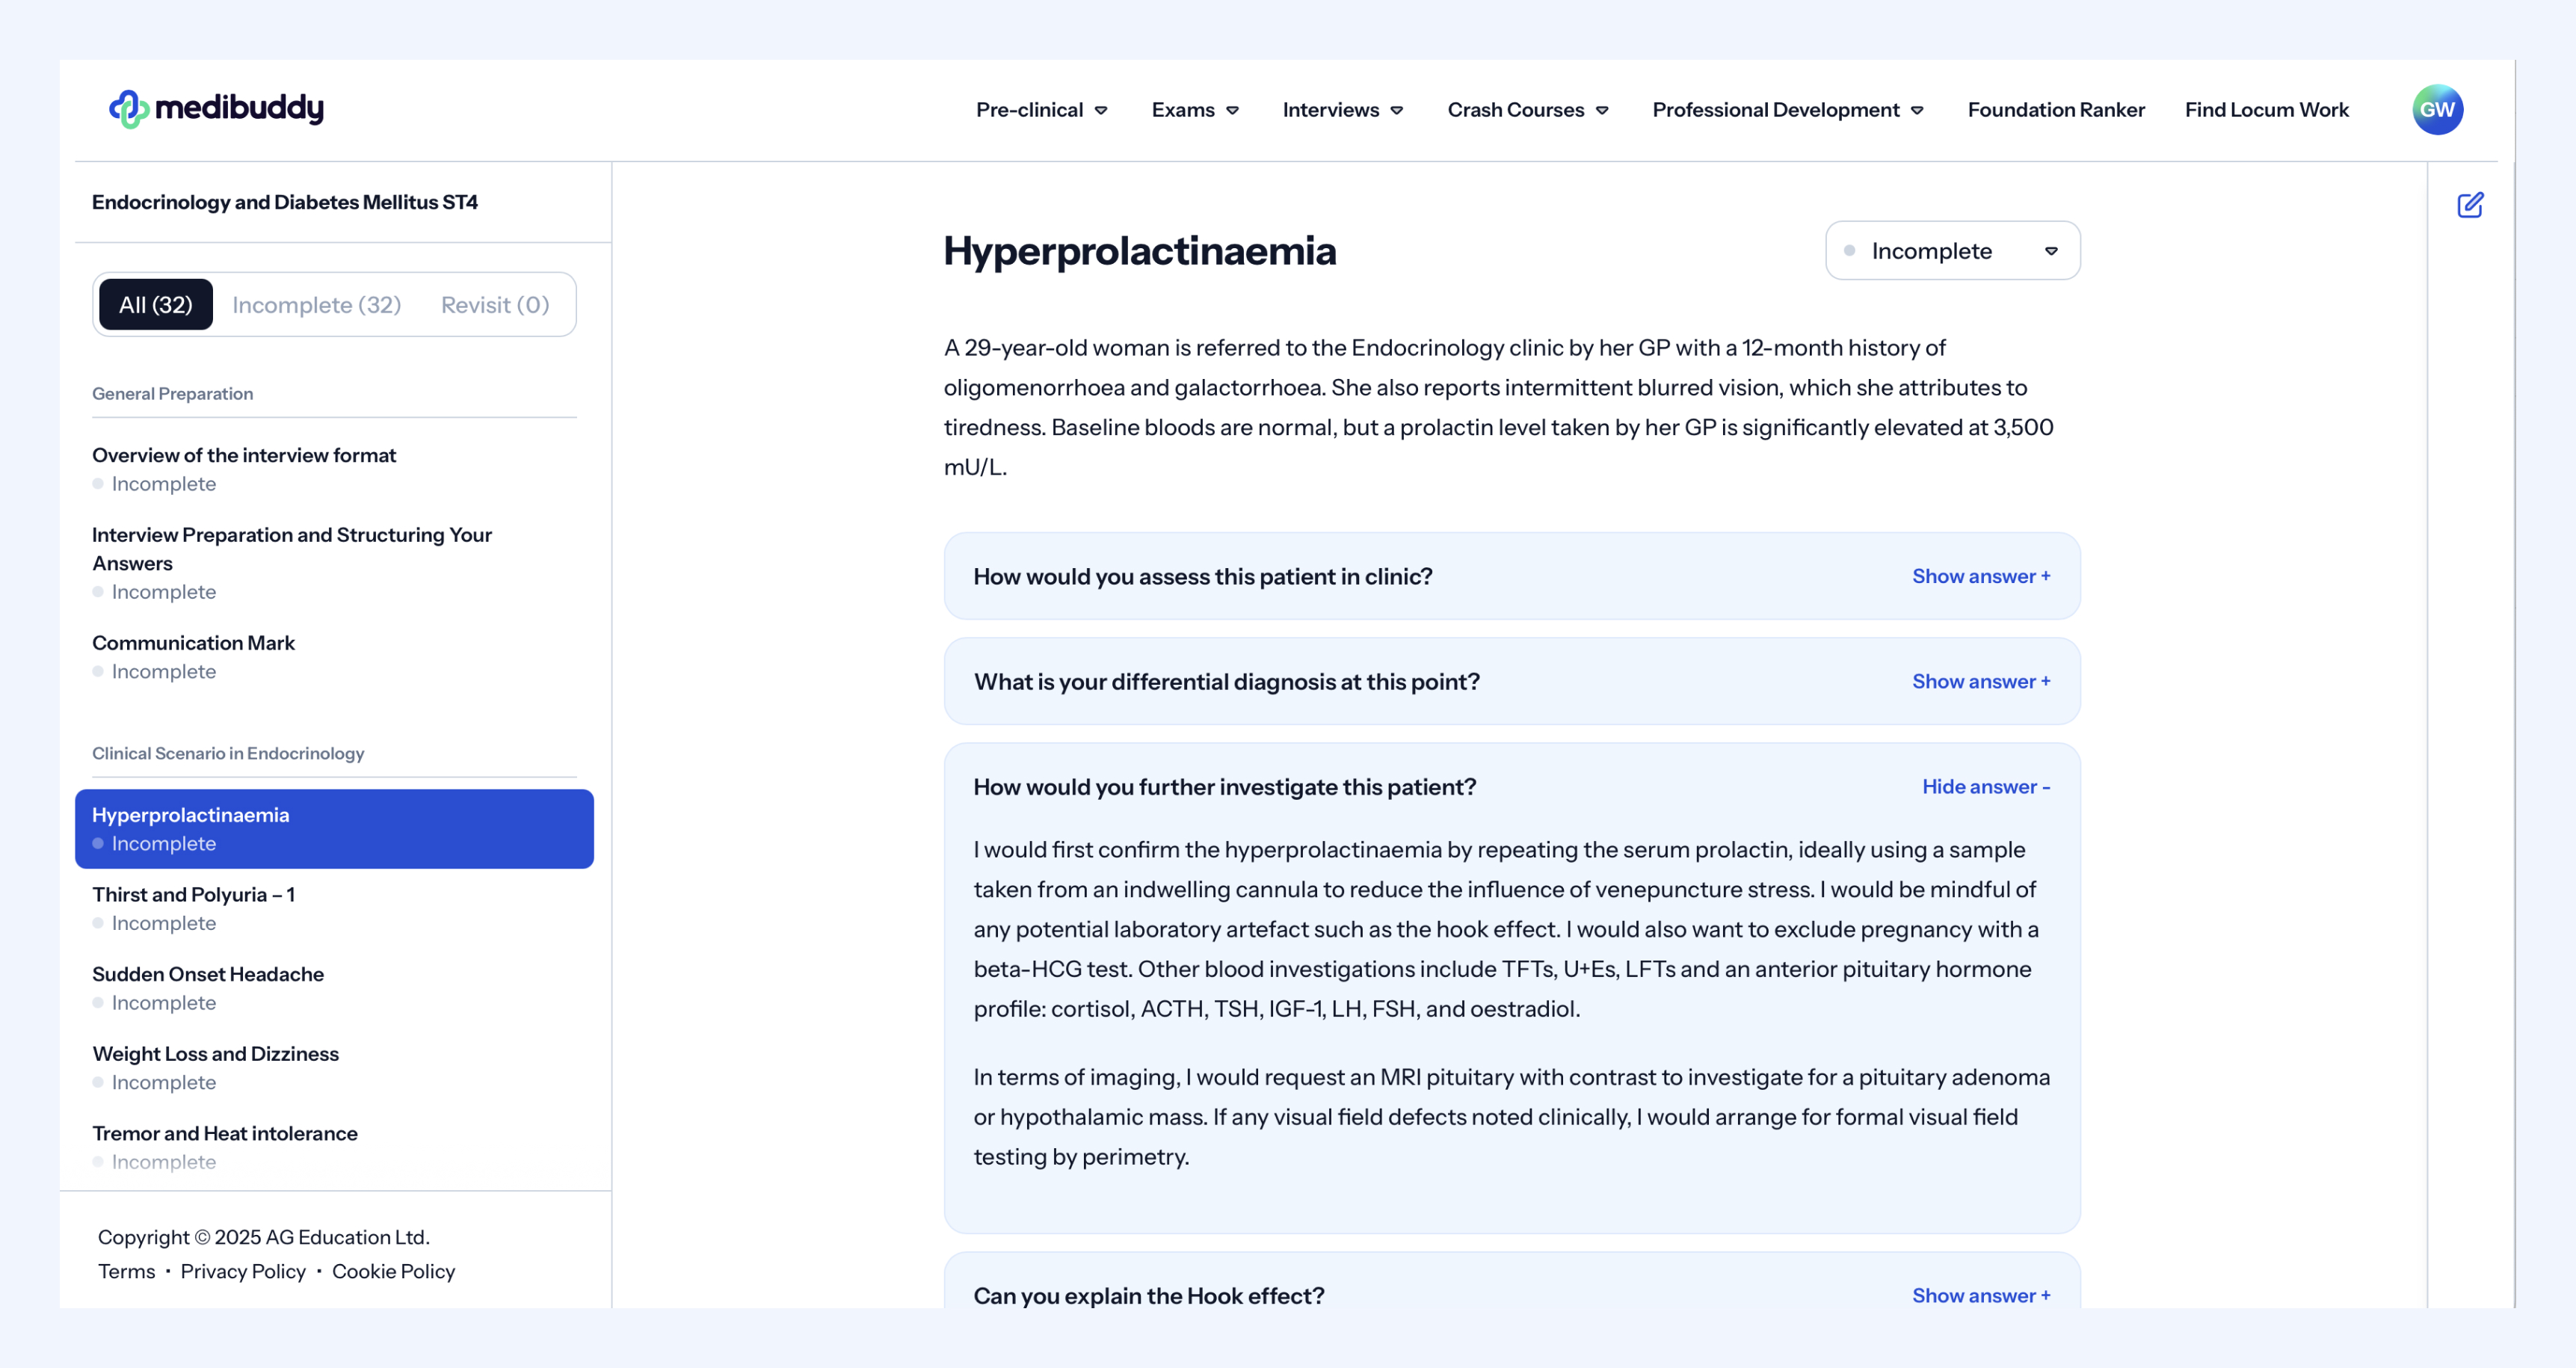This screenshot has width=2576, height=1368.
Task: Open the Sudden Onset Headache scenario
Action: click(208, 974)
